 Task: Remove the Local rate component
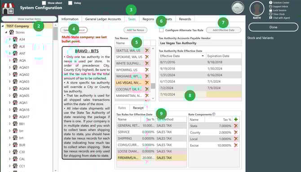[x=236, y=139]
